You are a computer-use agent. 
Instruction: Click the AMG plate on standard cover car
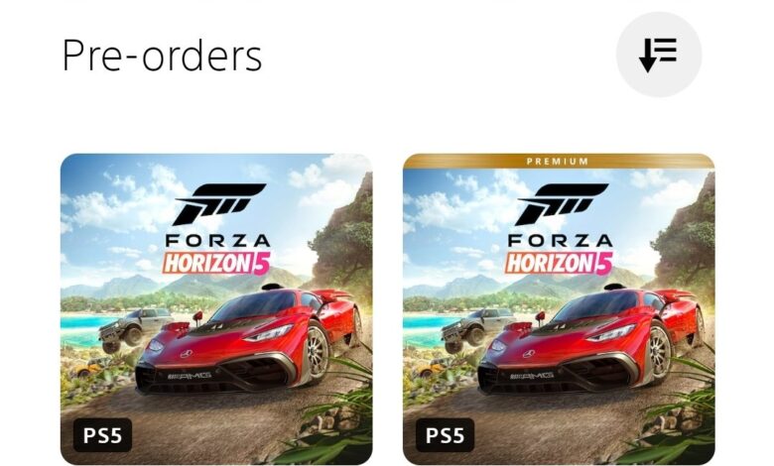[190, 376]
